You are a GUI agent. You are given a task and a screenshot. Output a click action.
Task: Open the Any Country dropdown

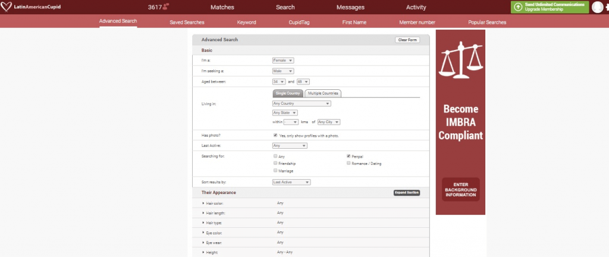click(301, 104)
